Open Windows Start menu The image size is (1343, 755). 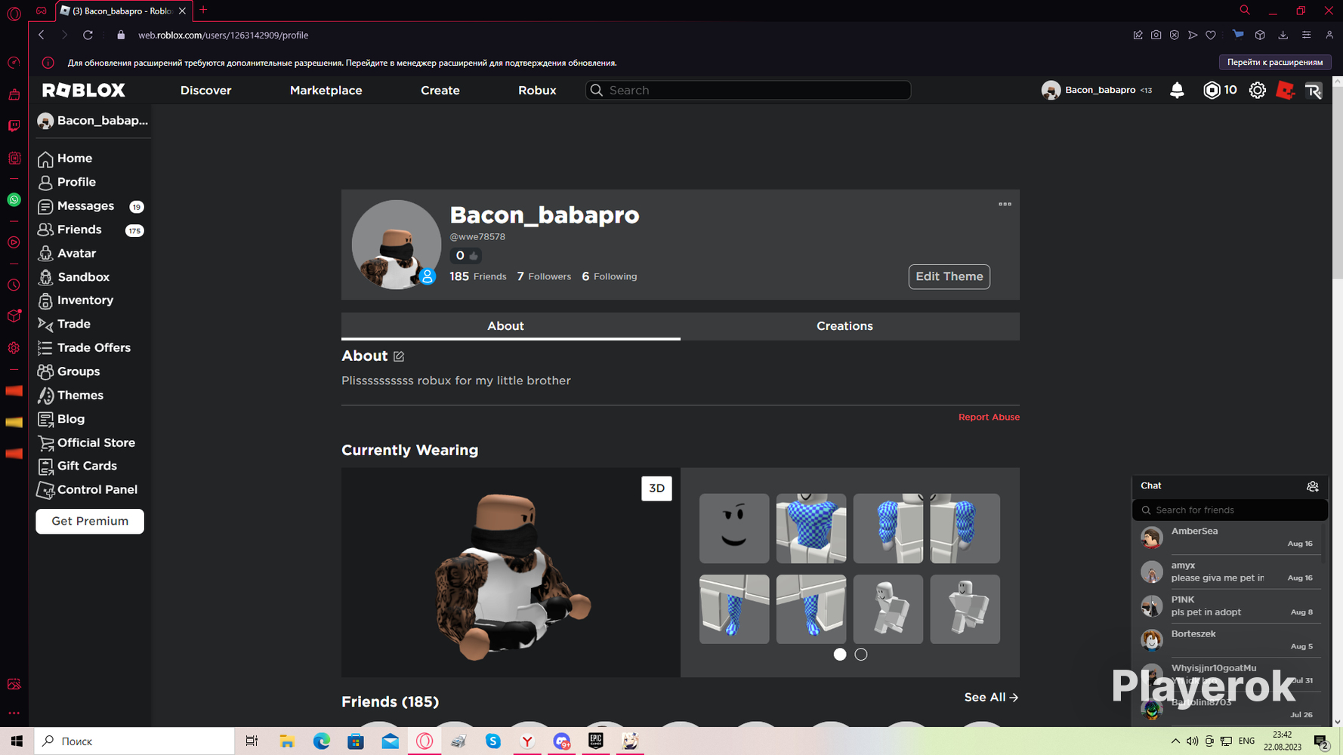click(17, 741)
